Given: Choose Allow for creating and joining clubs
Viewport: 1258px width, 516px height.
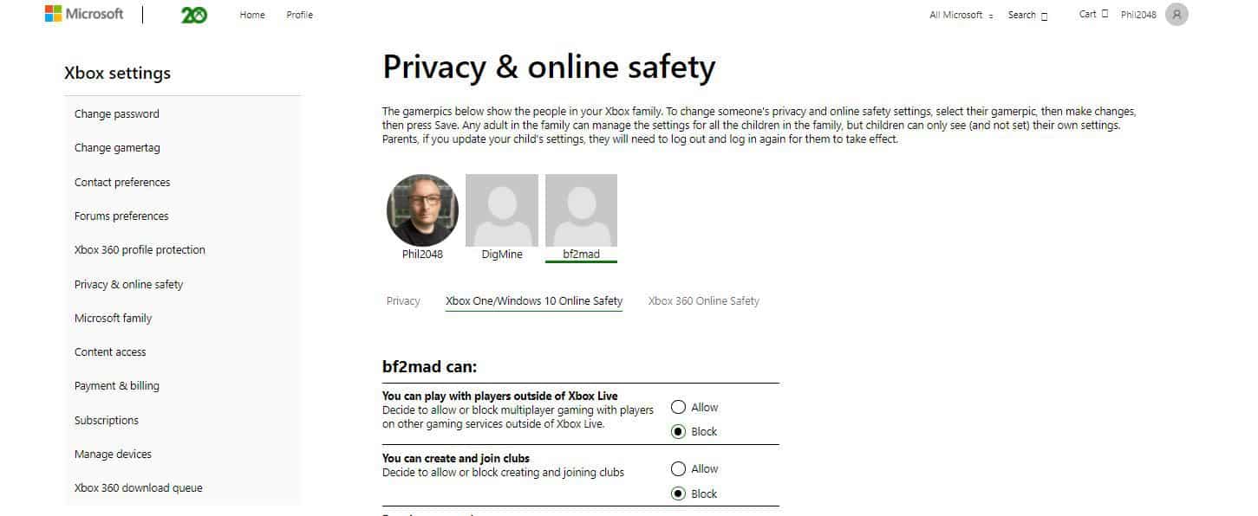Looking at the screenshot, I should 678,468.
